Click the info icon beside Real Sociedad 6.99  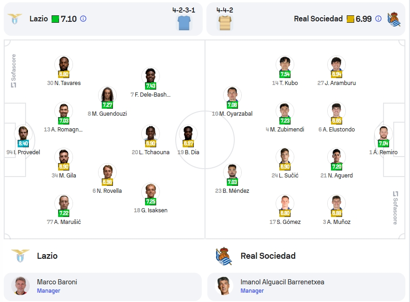pos(378,19)
